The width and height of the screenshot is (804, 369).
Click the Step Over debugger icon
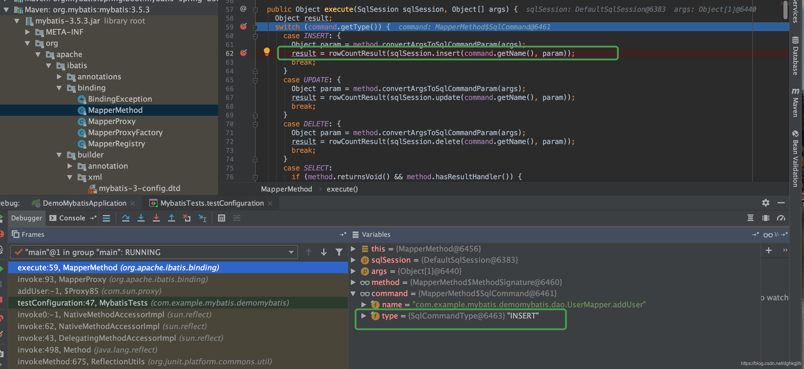125,218
